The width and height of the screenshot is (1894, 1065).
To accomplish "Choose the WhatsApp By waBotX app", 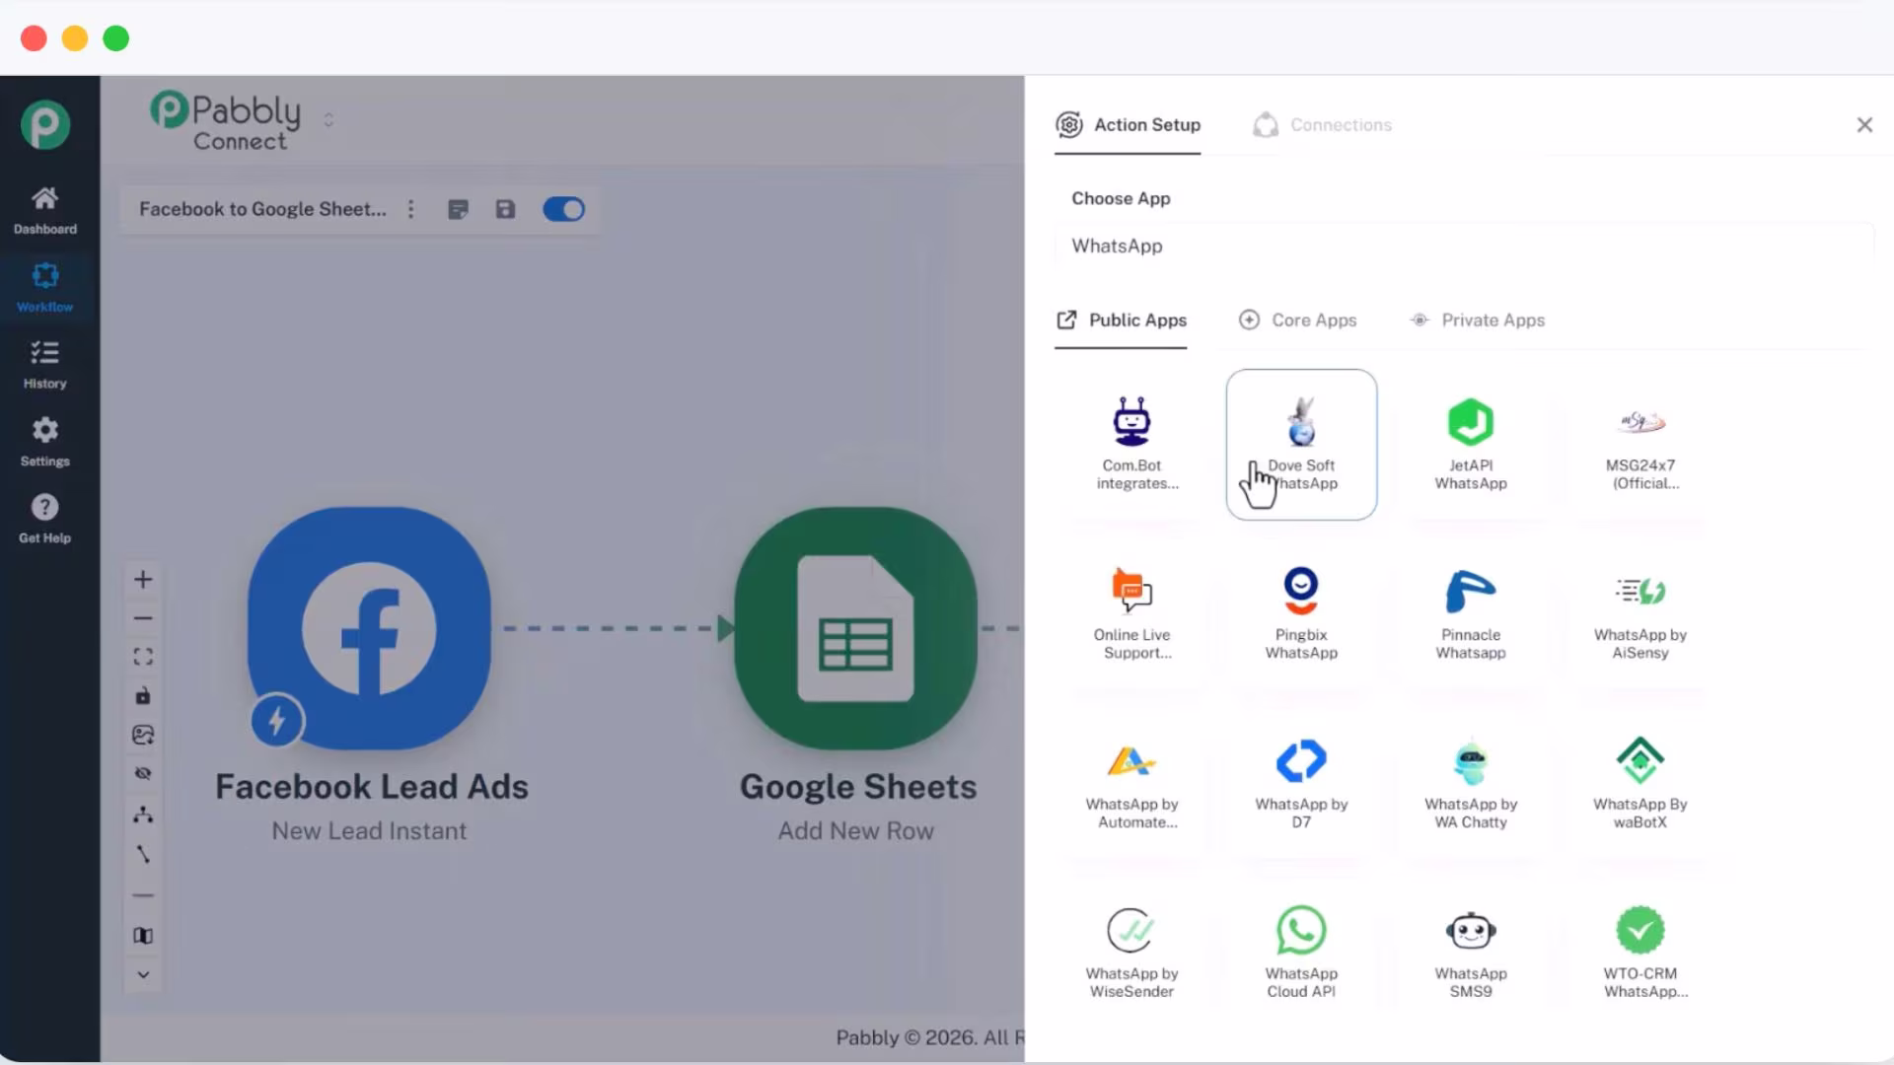I will (1640, 783).
